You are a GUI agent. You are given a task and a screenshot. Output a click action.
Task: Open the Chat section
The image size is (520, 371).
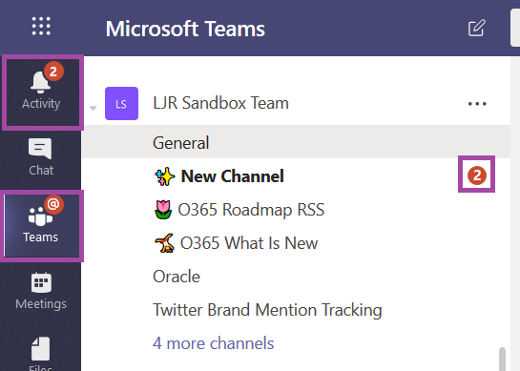[x=40, y=157]
